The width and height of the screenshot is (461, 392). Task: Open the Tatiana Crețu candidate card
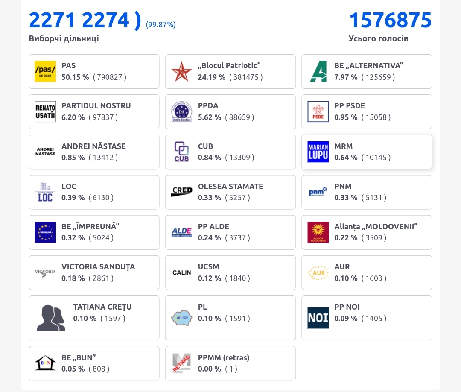[94, 318]
